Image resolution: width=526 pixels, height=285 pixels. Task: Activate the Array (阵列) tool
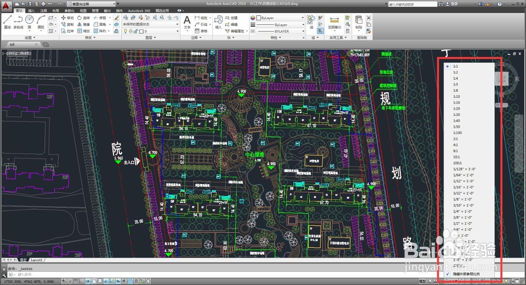[x=99, y=31]
